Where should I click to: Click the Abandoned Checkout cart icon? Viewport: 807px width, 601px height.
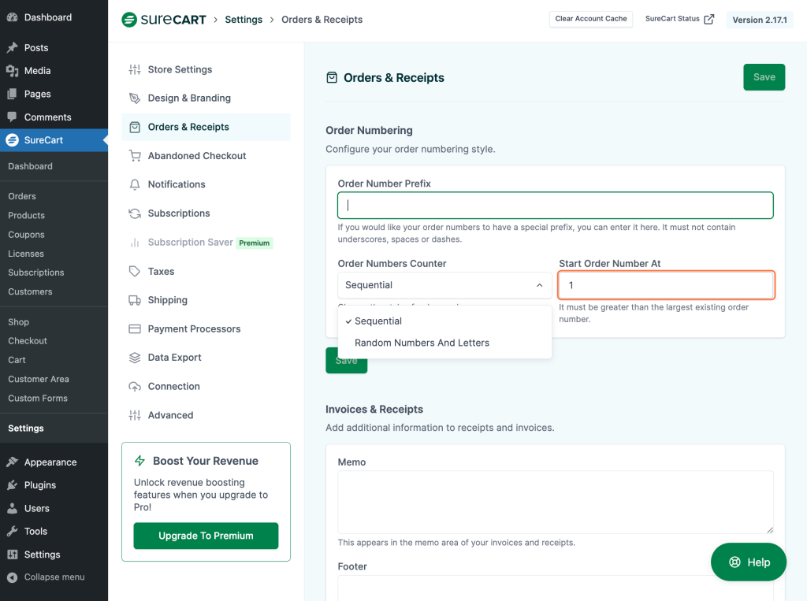click(135, 156)
